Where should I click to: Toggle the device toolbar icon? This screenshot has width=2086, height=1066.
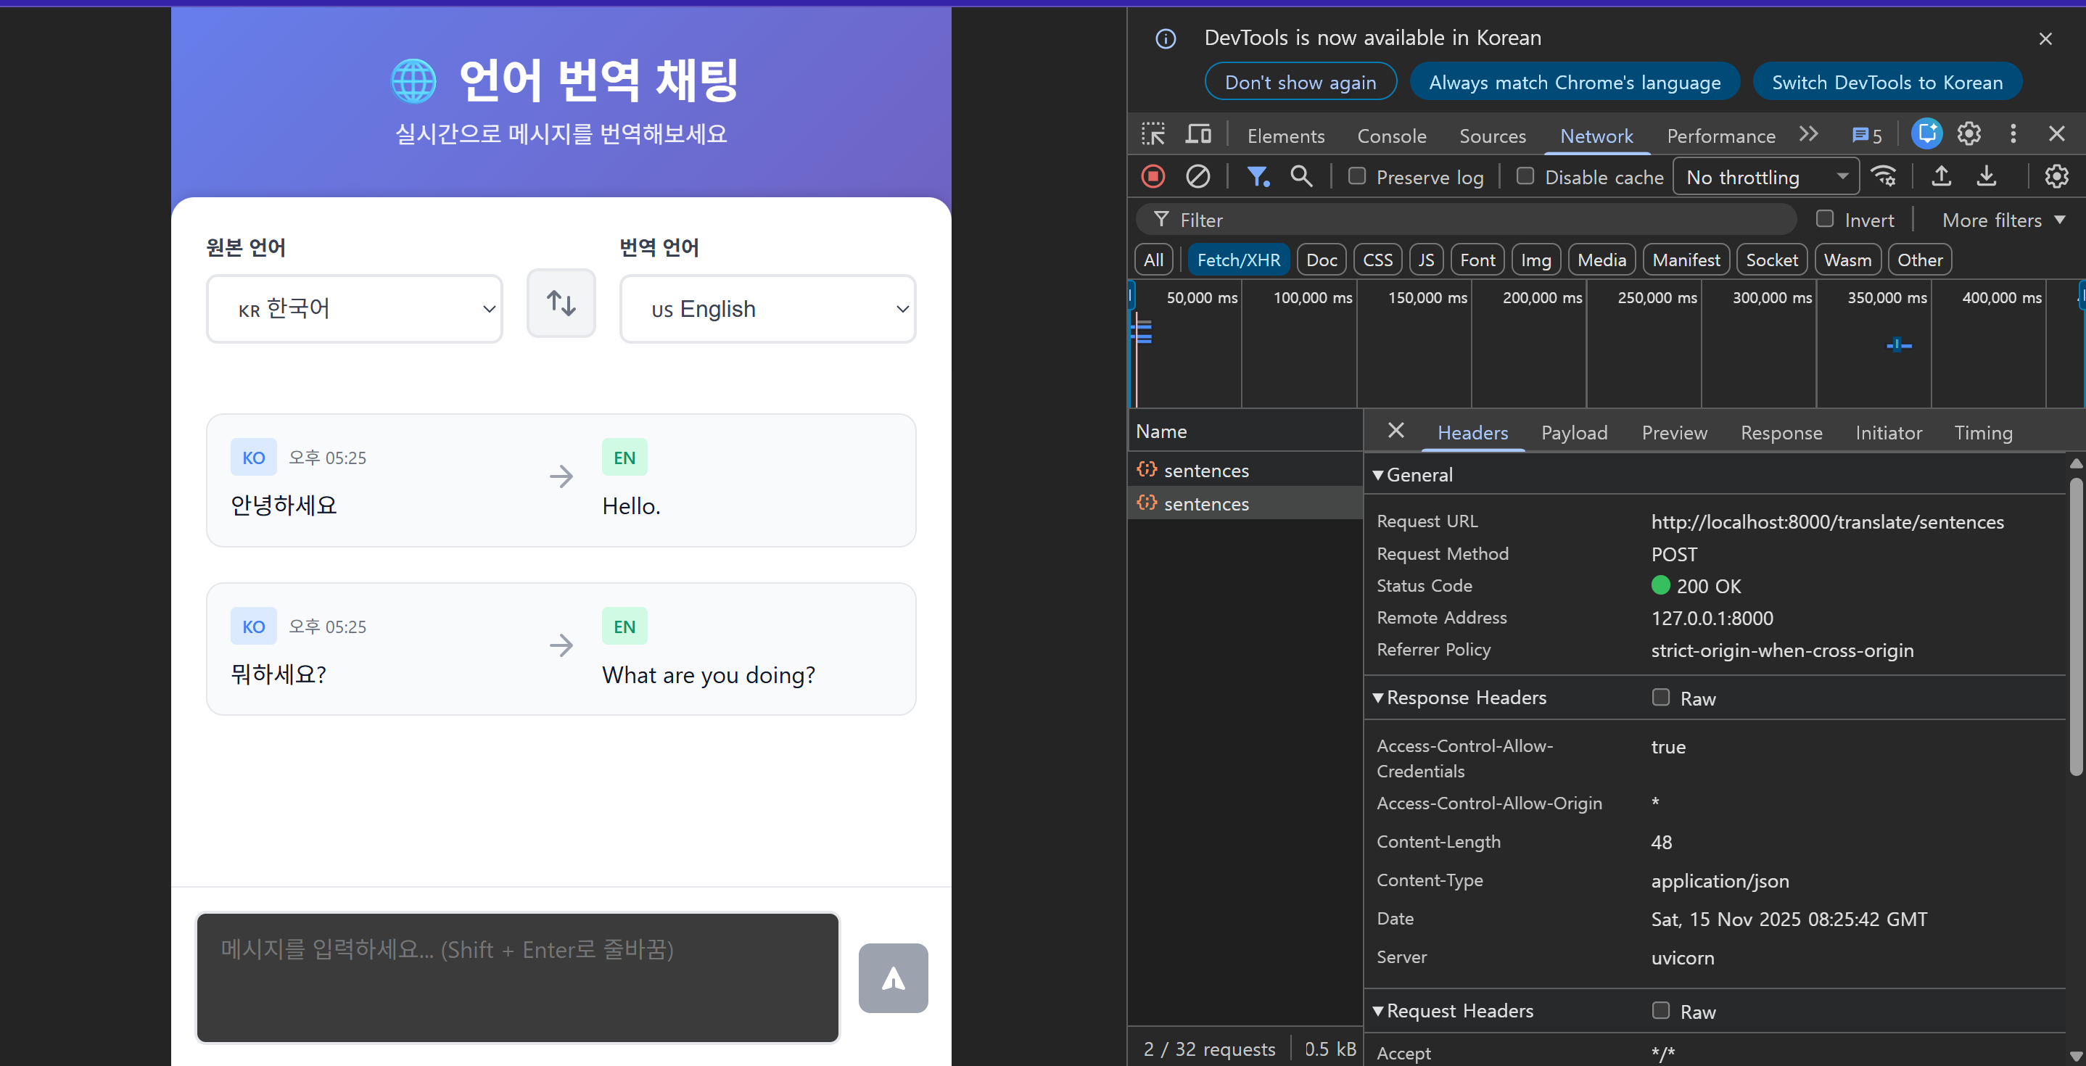coord(1197,134)
